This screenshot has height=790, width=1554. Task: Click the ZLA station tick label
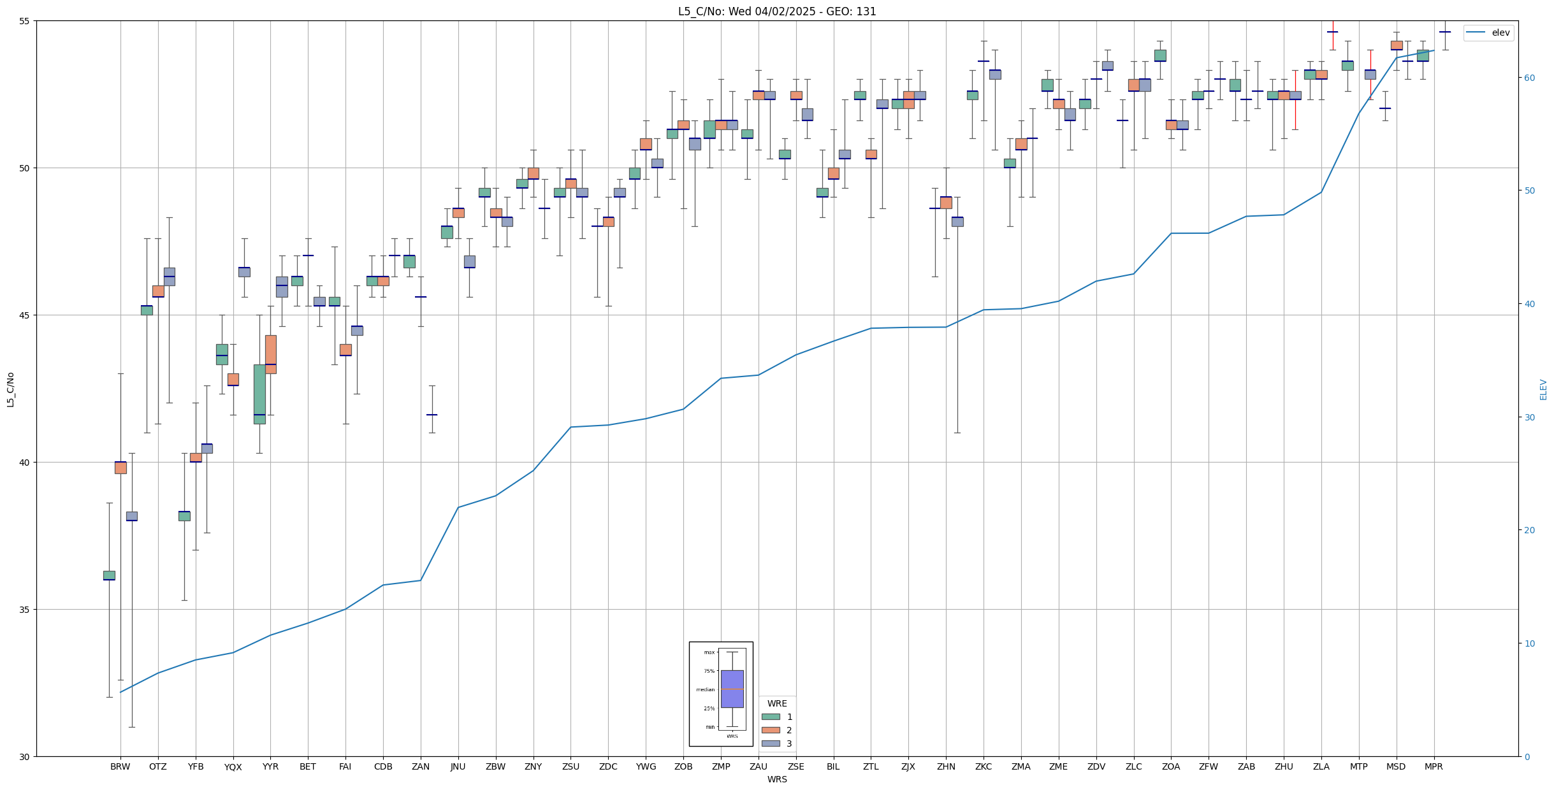[1321, 767]
